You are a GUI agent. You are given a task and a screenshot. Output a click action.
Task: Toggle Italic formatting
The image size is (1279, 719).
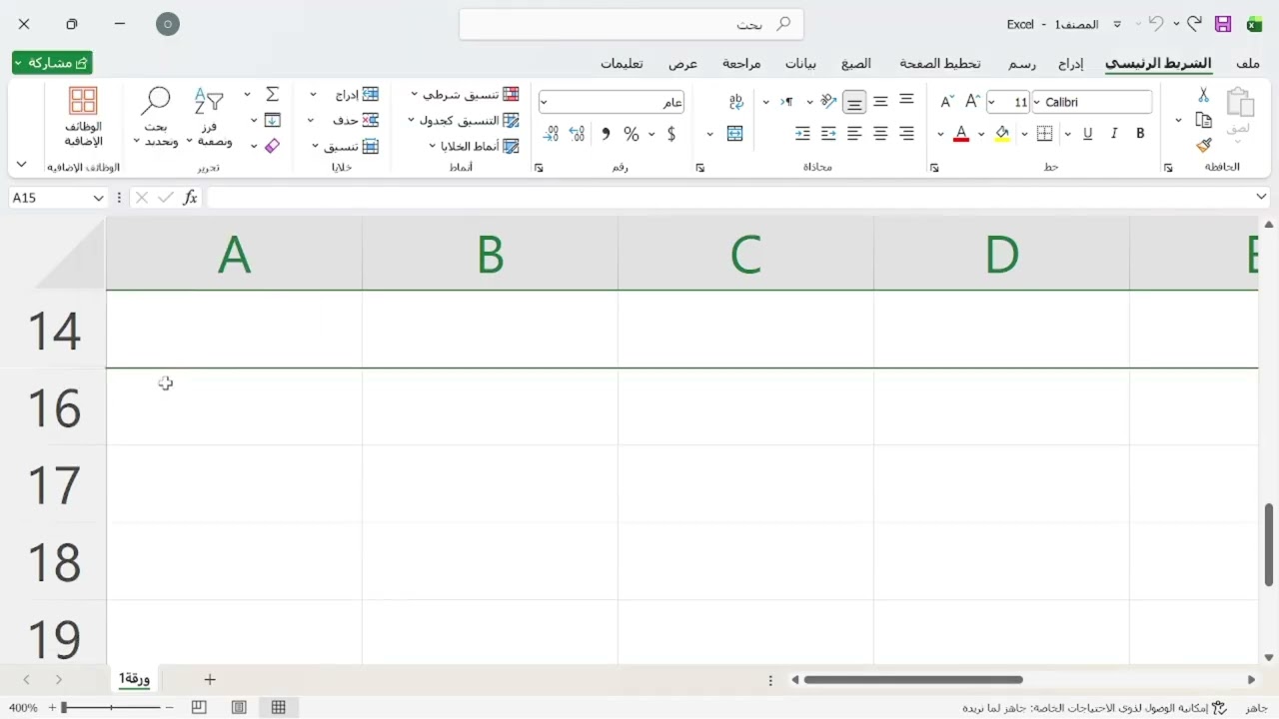click(1114, 134)
